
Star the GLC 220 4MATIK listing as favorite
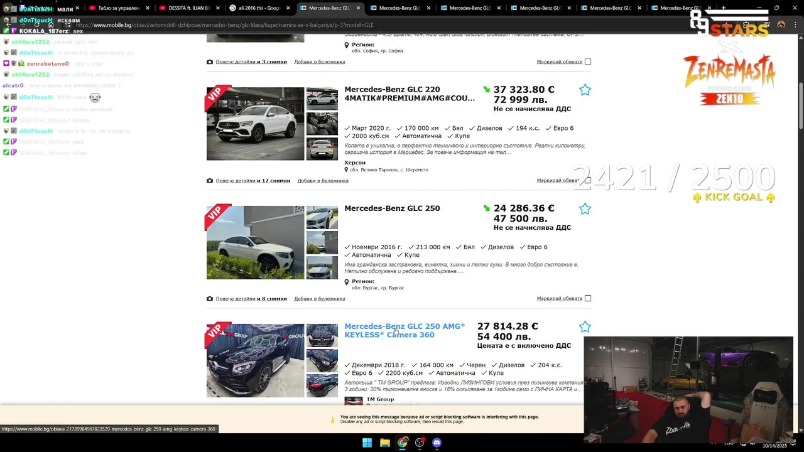point(585,90)
